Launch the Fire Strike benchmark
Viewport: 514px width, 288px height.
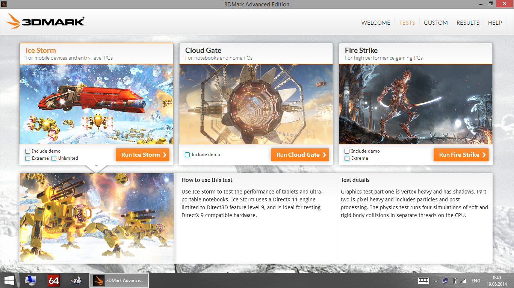[x=461, y=155]
